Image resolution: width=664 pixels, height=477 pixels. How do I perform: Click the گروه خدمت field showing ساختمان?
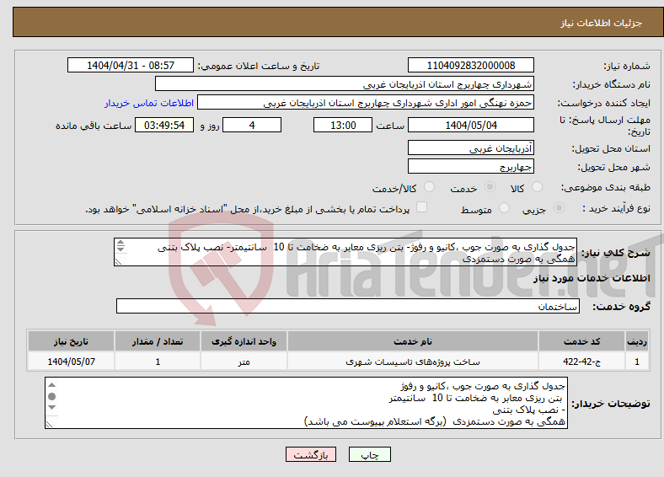(x=348, y=306)
